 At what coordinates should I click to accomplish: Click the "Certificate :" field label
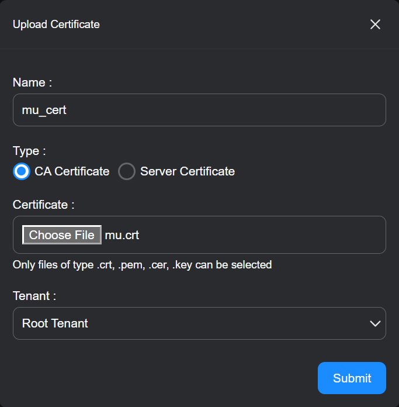tap(44, 205)
